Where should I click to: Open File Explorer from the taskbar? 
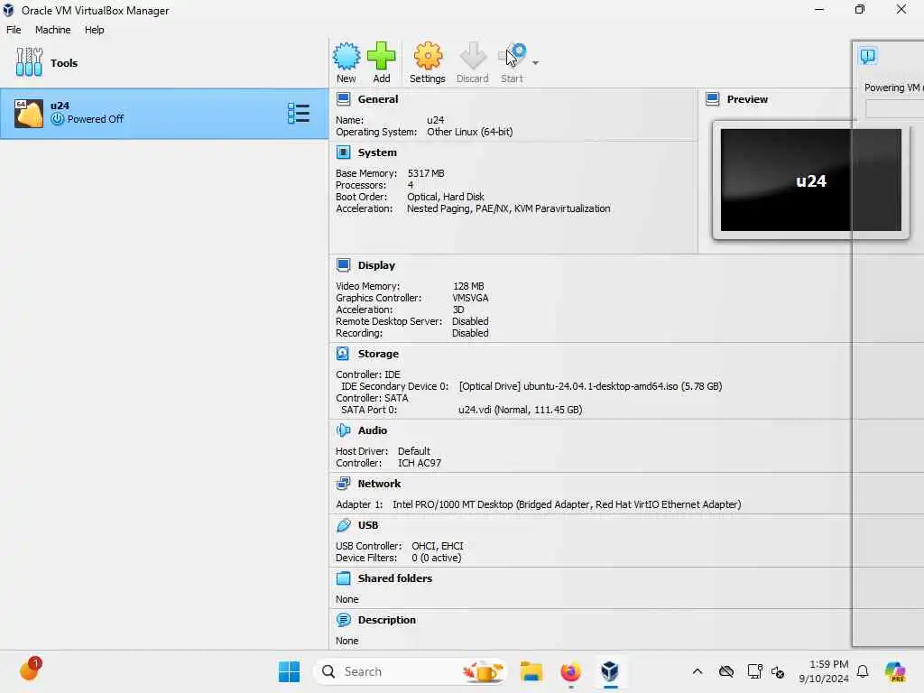[531, 671]
